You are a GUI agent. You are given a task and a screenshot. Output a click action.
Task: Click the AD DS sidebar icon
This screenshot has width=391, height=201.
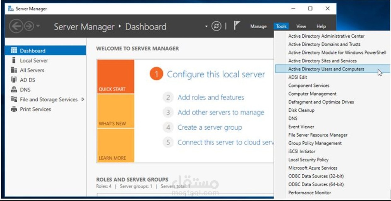tap(14, 80)
